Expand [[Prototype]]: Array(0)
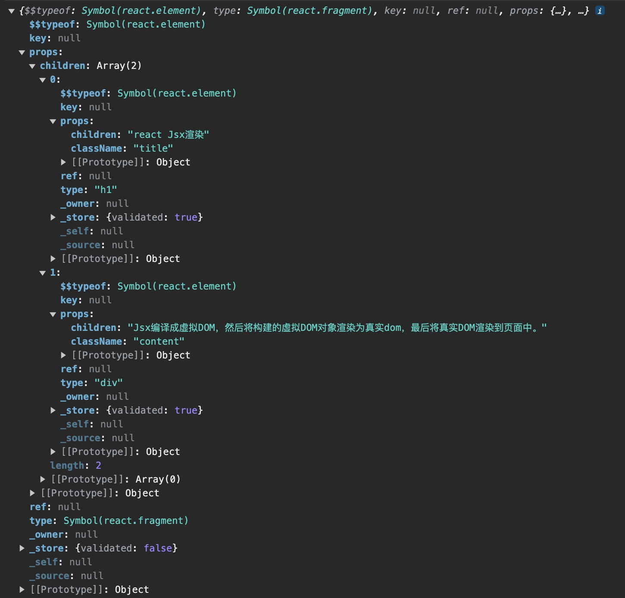 pyautogui.click(x=43, y=479)
